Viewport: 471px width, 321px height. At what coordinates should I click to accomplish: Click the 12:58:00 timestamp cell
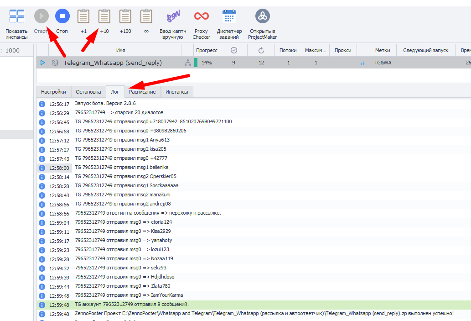[x=59, y=168]
